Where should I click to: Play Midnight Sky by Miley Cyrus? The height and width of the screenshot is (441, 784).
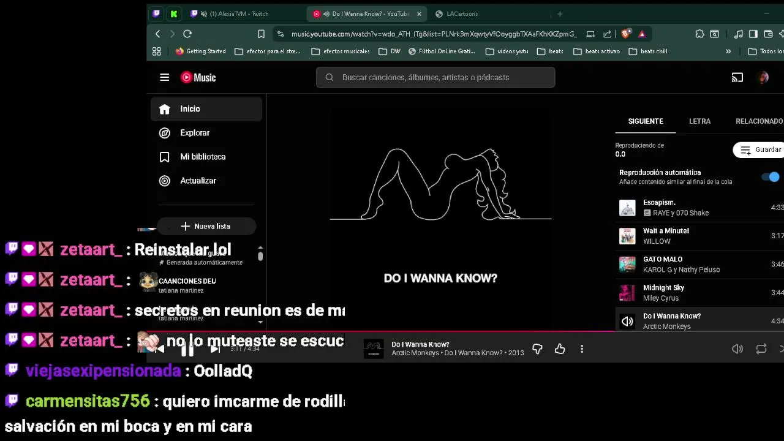(x=699, y=293)
